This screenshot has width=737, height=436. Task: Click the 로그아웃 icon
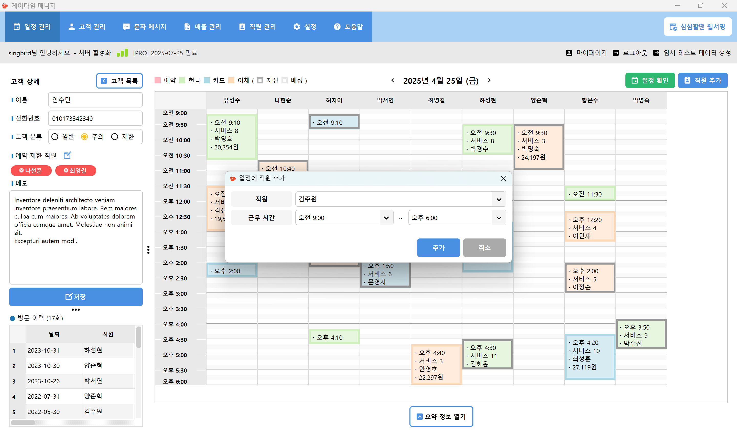click(615, 53)
